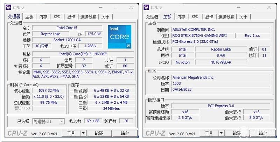Click ROG STRIX B760-G GAMING WIFI model

(203, 36)
